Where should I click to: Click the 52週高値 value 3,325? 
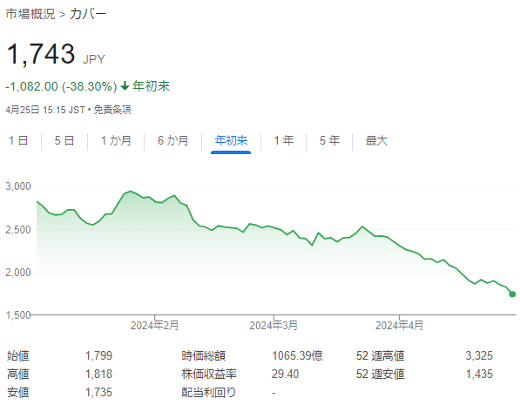pos(479,356)
